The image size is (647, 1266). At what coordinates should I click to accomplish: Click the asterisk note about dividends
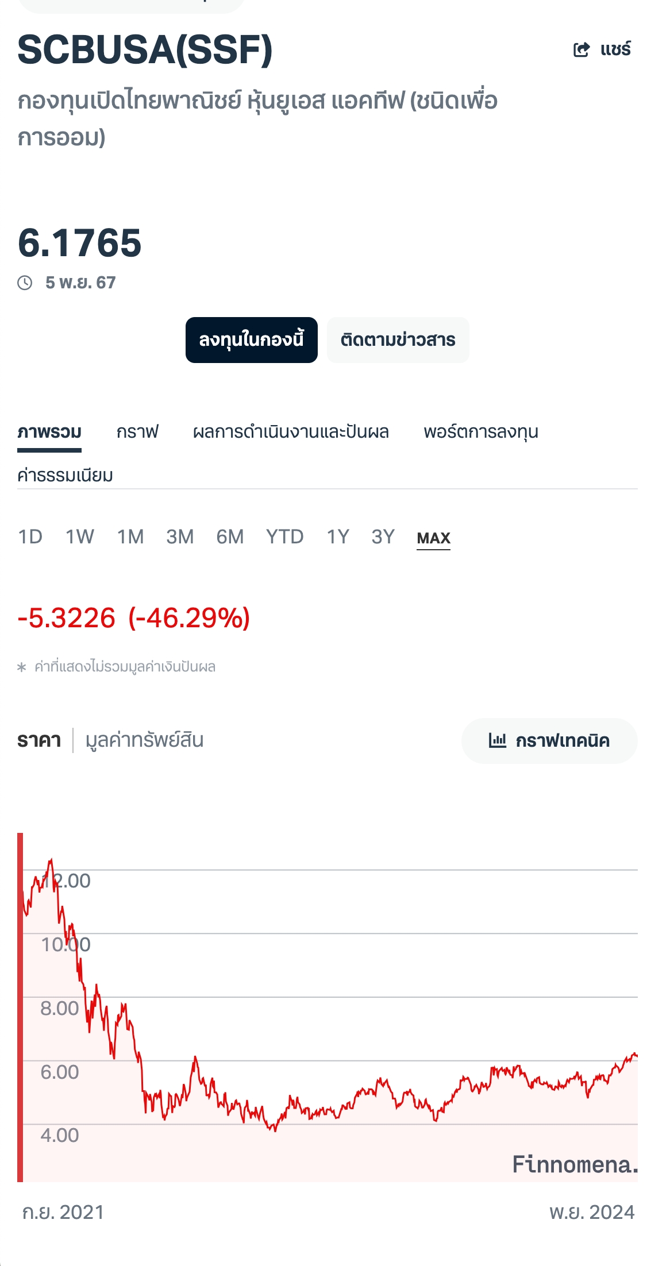click(x=117, y=667)
